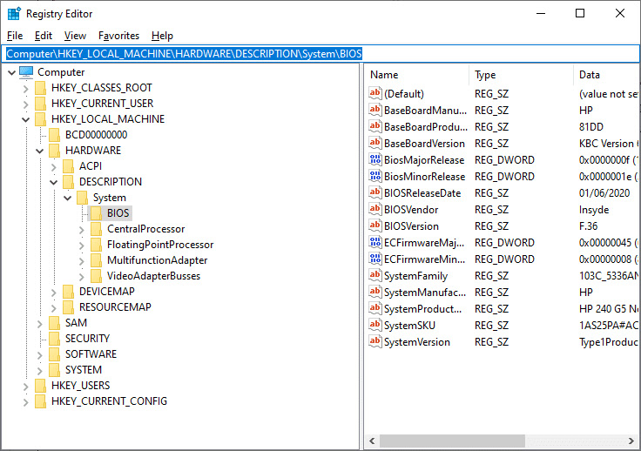Click the binary icon beside BiosMajorRelease
The image size is (641, 451).
[x=374, y=159]
